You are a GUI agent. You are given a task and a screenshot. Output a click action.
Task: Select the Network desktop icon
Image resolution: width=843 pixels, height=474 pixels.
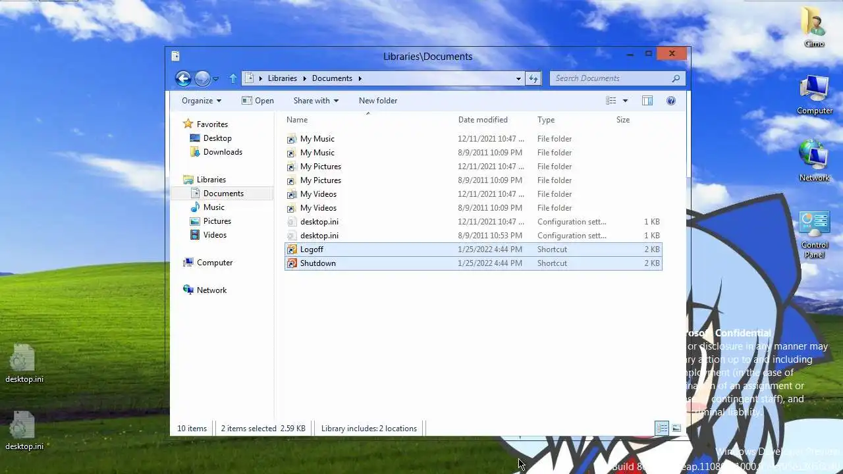coord(814,161)
